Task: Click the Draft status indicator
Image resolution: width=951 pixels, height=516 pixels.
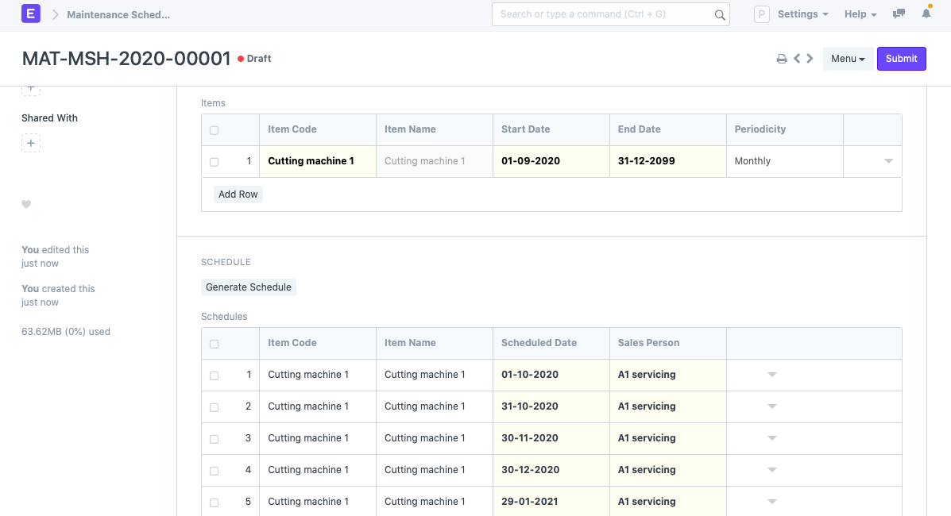Action: pos(254,59)
